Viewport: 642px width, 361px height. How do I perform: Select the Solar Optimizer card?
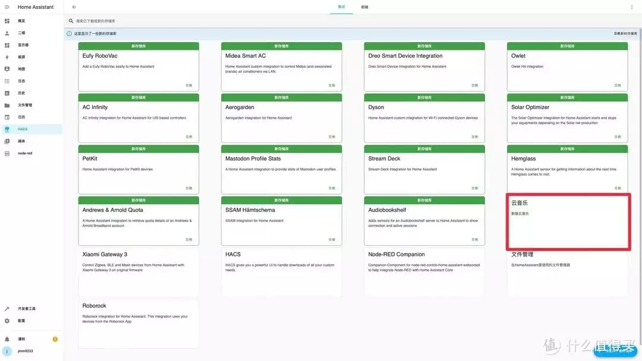pyautogui.click(x=567, y=118)
